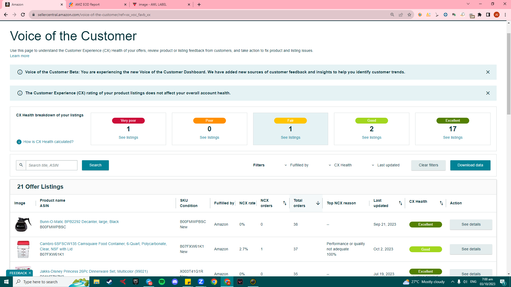
Task: Dismiss the Voice of the Customer Beta banner
Action: (488, 72)
